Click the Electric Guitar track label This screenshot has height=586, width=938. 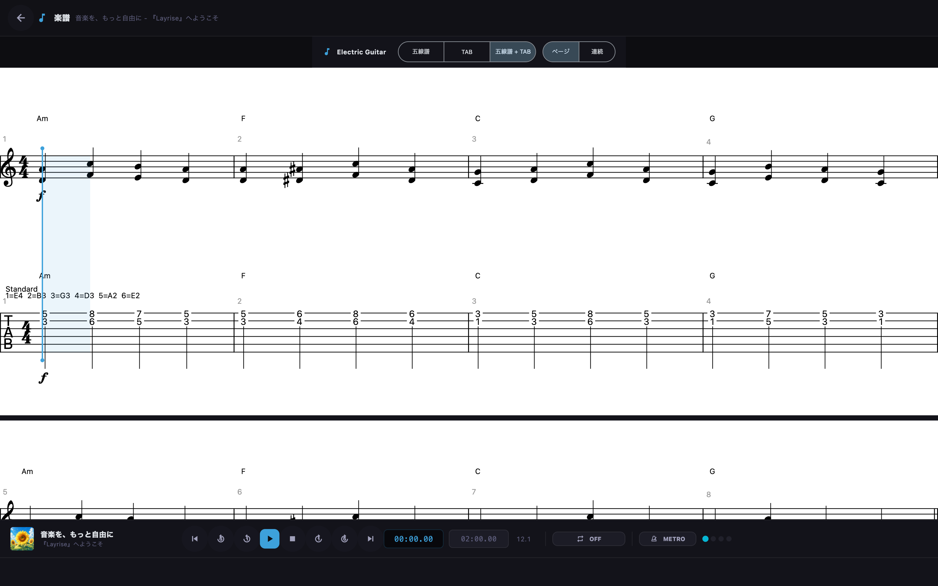coord(361,52)
